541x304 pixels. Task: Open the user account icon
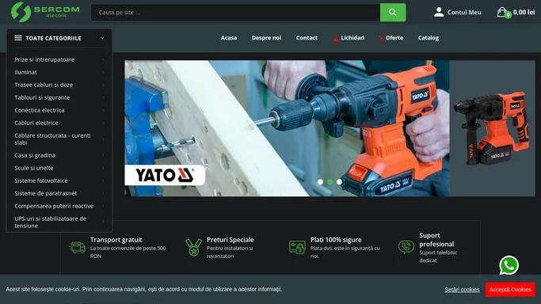coord(439,12)
